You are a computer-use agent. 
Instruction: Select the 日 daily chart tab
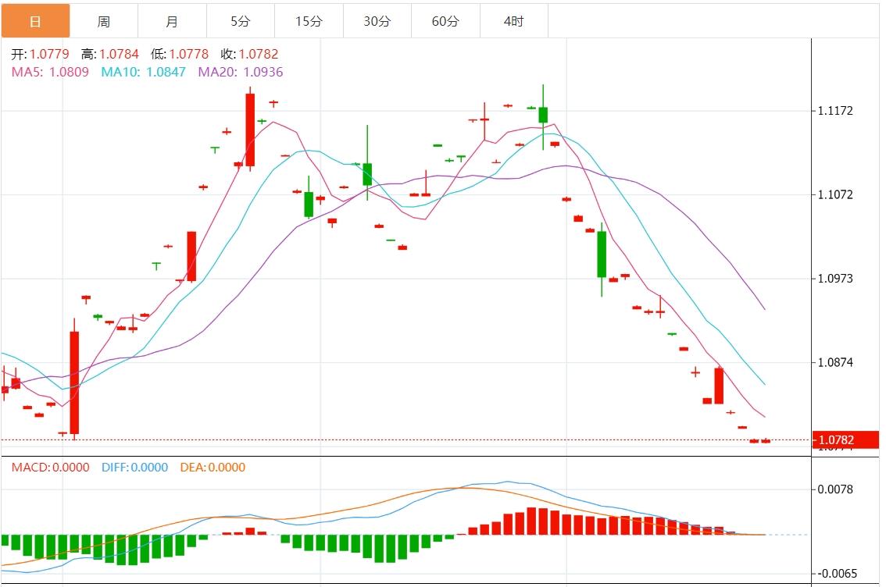point(35,21)
